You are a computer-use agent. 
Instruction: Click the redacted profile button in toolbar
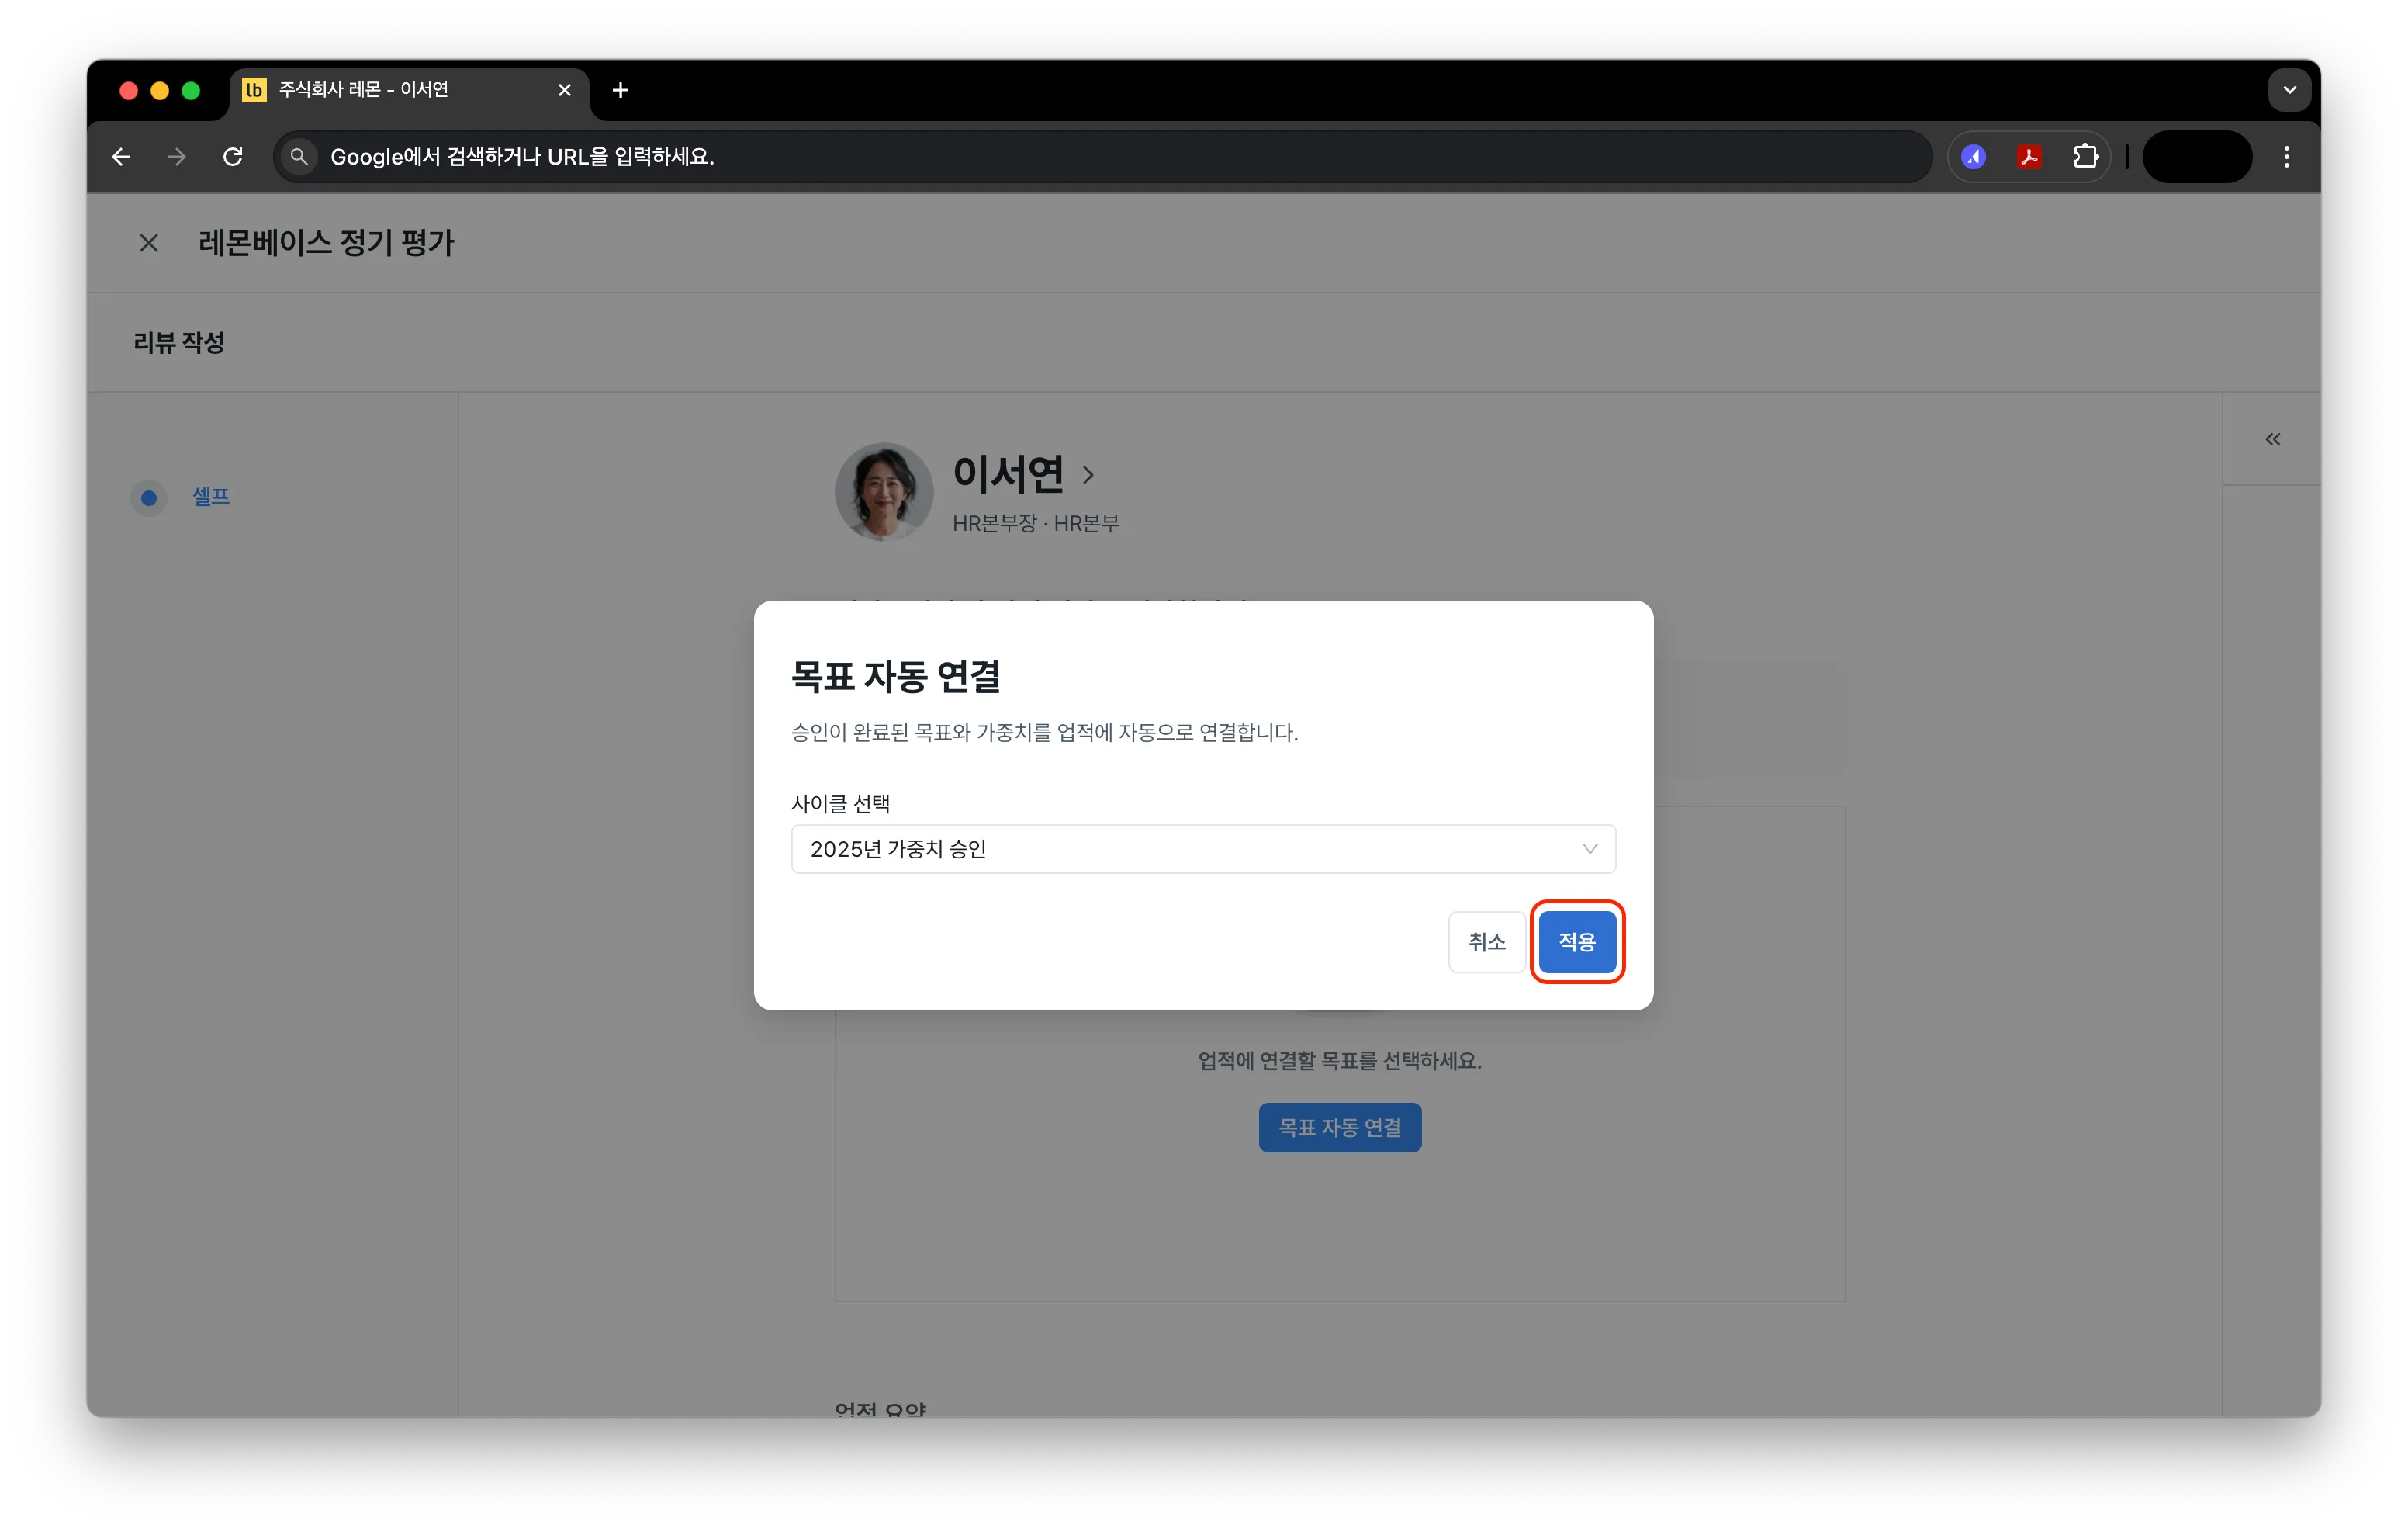coord(2197,156)
